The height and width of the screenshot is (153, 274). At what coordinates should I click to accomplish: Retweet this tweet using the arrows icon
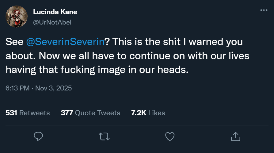(x=104, y=136)
